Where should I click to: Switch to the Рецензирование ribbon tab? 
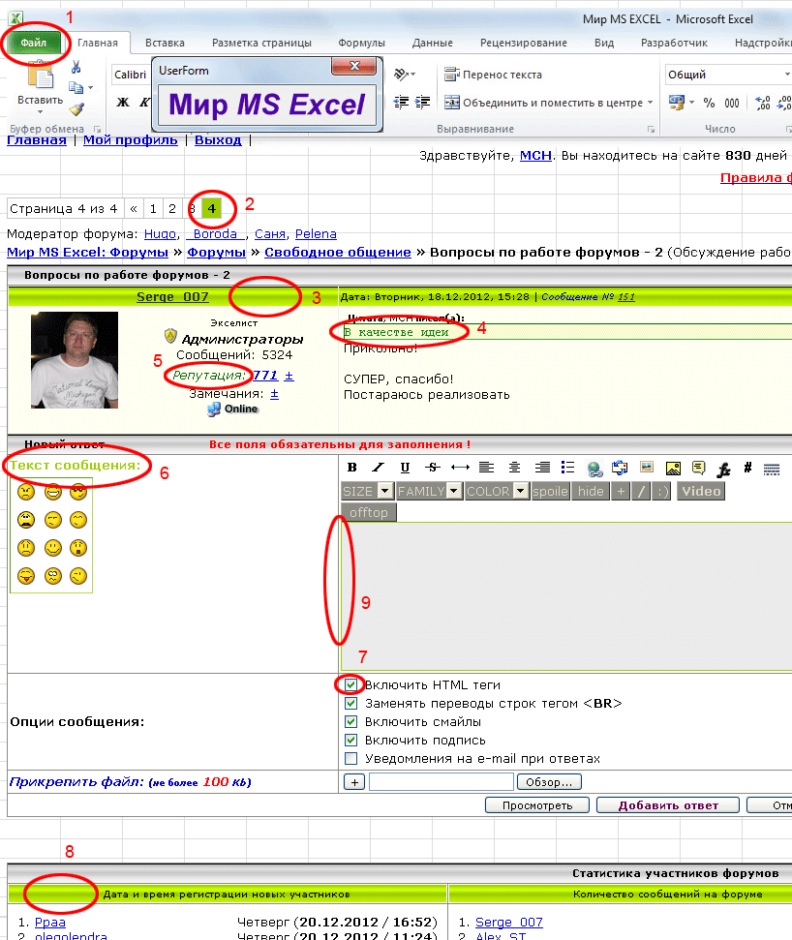[x=524, y=43]
